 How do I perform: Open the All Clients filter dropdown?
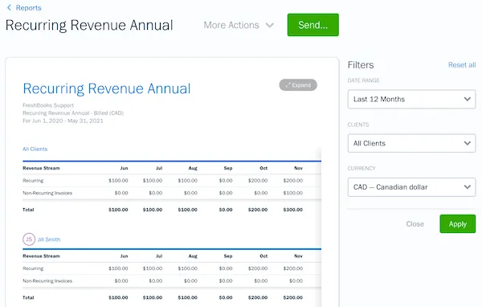(x=411, y=143)
